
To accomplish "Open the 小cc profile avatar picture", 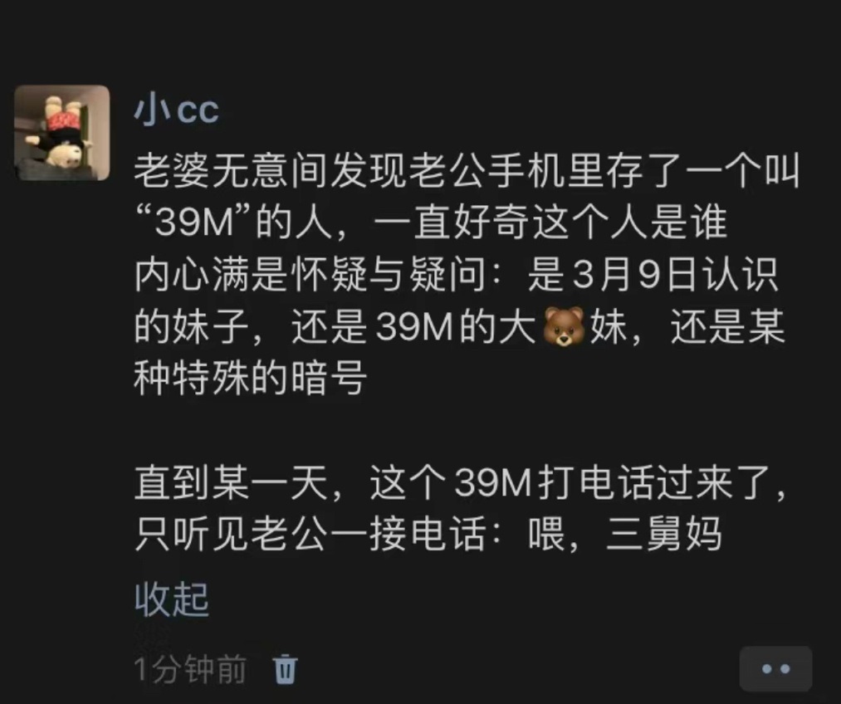I will click(x=62, y=133).
